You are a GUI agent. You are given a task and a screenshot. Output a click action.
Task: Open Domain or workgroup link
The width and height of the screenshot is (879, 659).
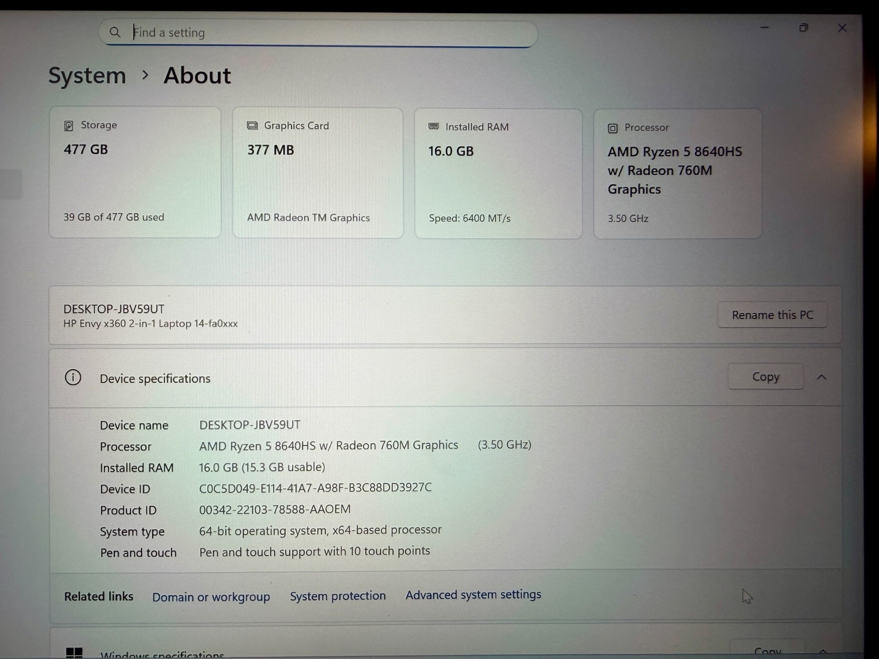[x=211, y=597]
